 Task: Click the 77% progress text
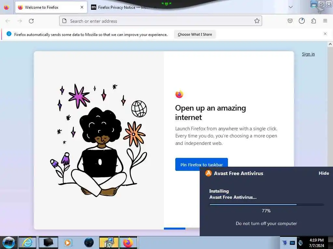click(266, 211)
